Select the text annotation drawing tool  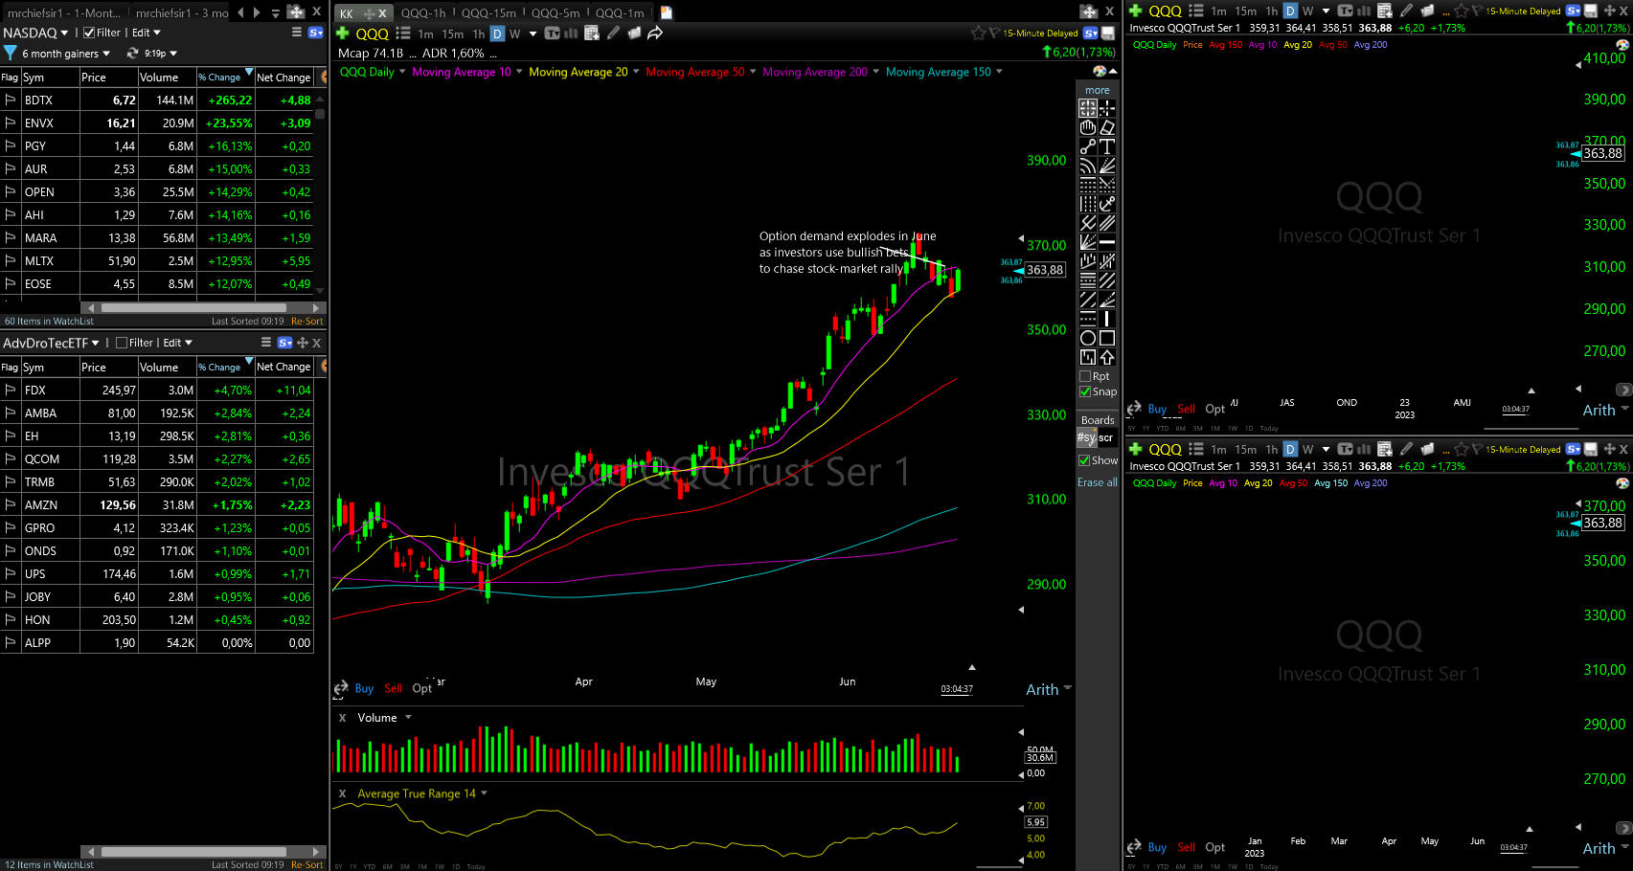(1107, 146)
